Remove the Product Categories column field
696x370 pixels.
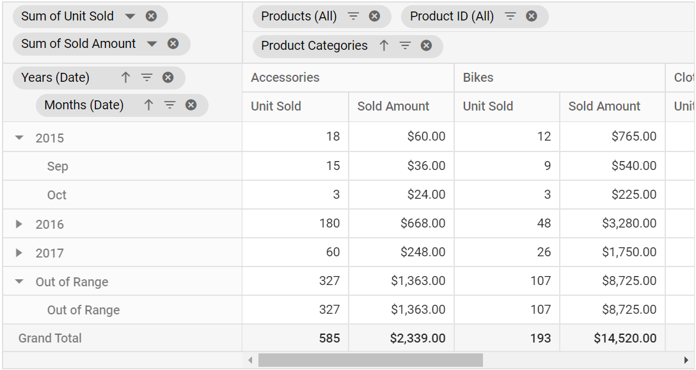click(426, 45)
